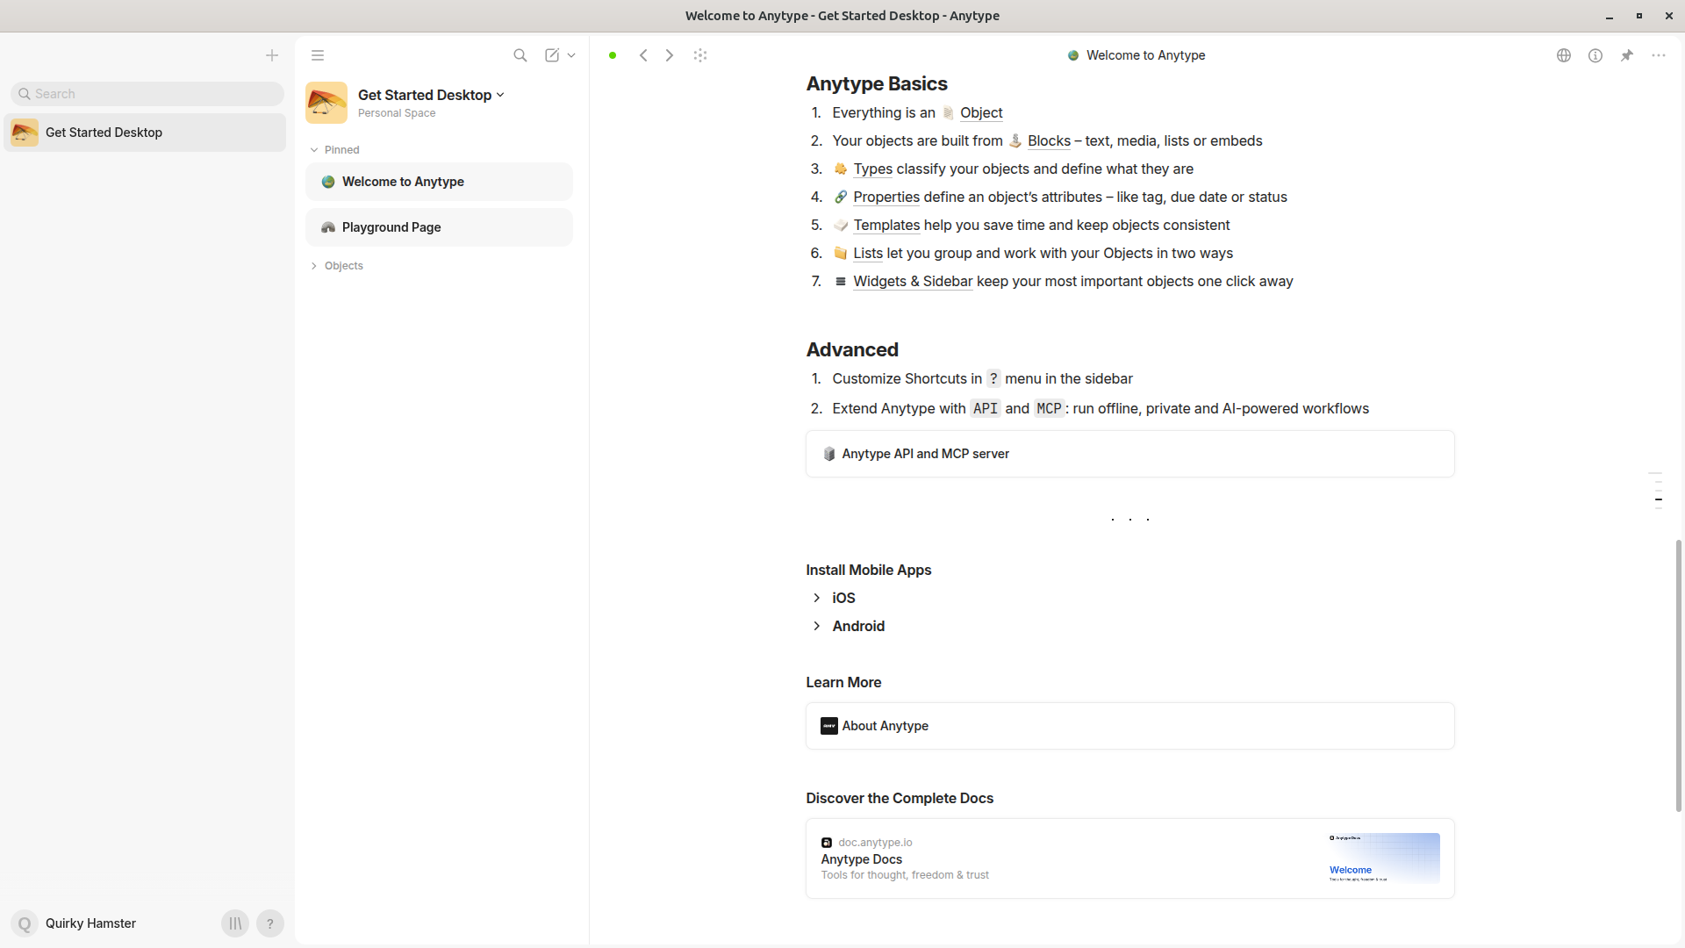Image resolution: width=1685 pixels, height=948 pixels.
Task: Maximize the Anytype window
Action: [1639, 16]
